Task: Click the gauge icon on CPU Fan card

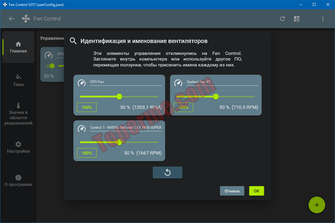Action: click(x=82, y=83)
